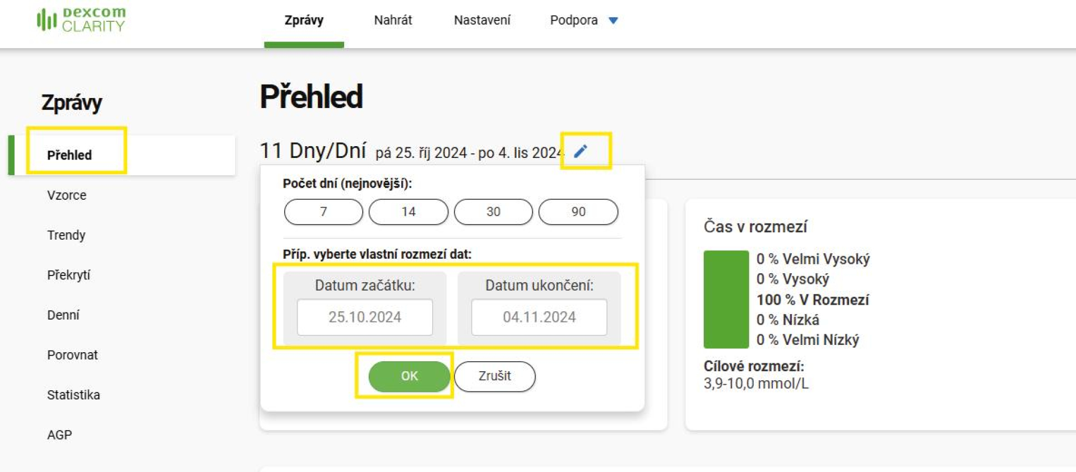Click the Datum začátku input field
The height and width of the screenshot is (472, 1076).
tap(365, 317)
